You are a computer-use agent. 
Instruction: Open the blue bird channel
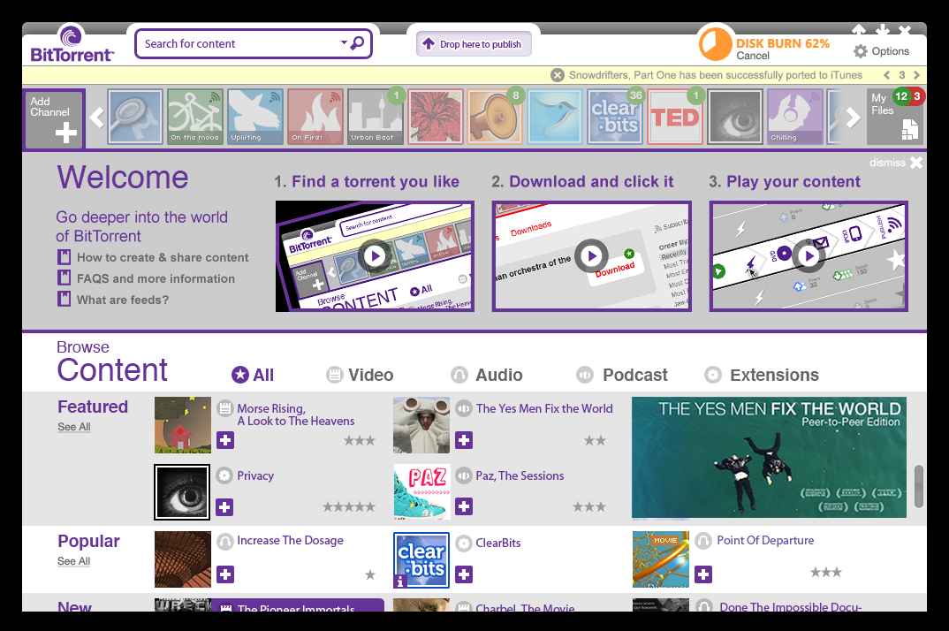[x=555, y=117]
